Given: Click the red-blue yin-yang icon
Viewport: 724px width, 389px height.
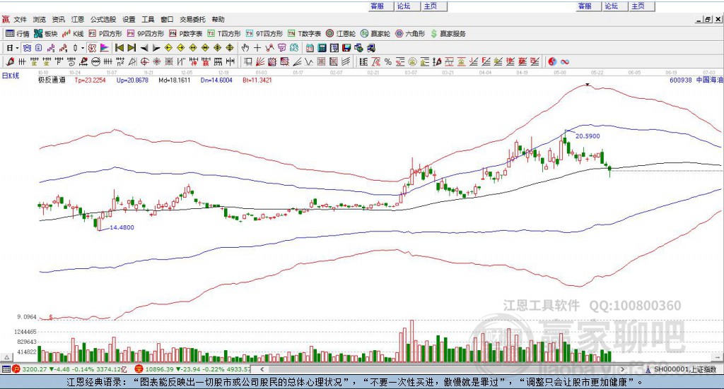Looking at the screenshot, I should 552,61.
